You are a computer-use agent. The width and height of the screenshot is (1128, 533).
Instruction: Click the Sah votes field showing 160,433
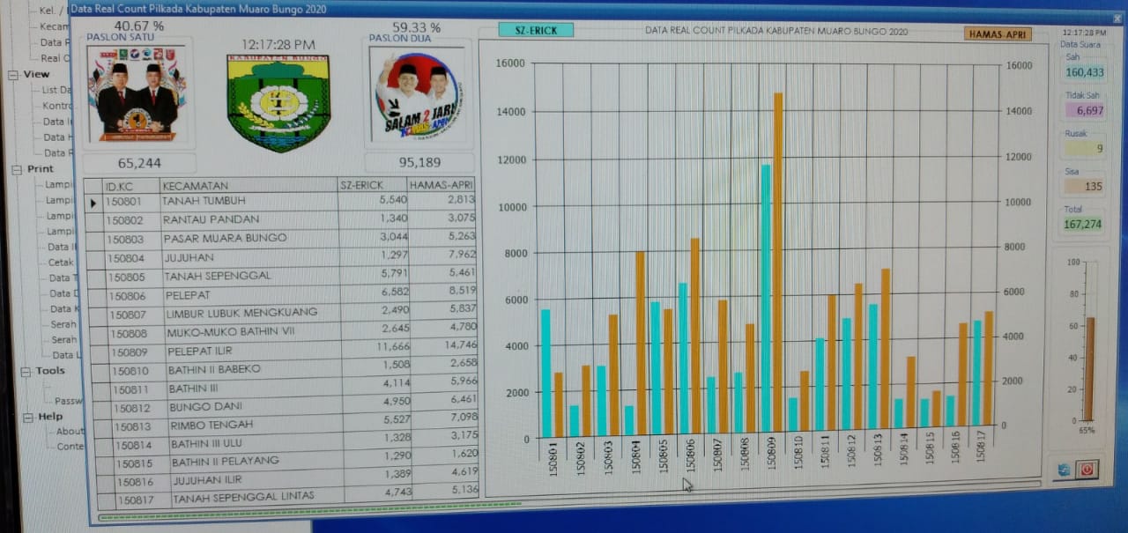[1084, 72]
